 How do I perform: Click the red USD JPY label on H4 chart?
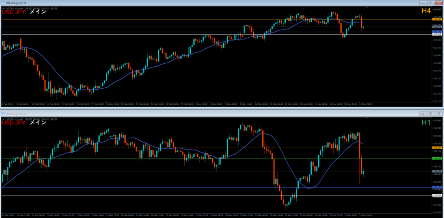[x=14, y=12]
